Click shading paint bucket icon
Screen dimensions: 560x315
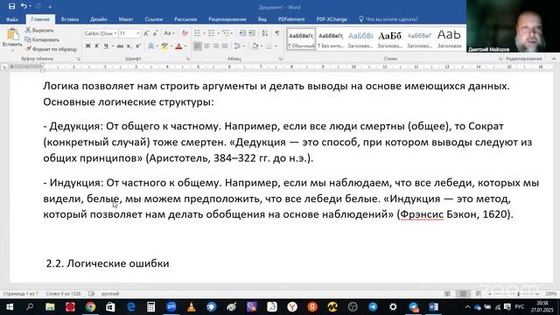[255, 46]
